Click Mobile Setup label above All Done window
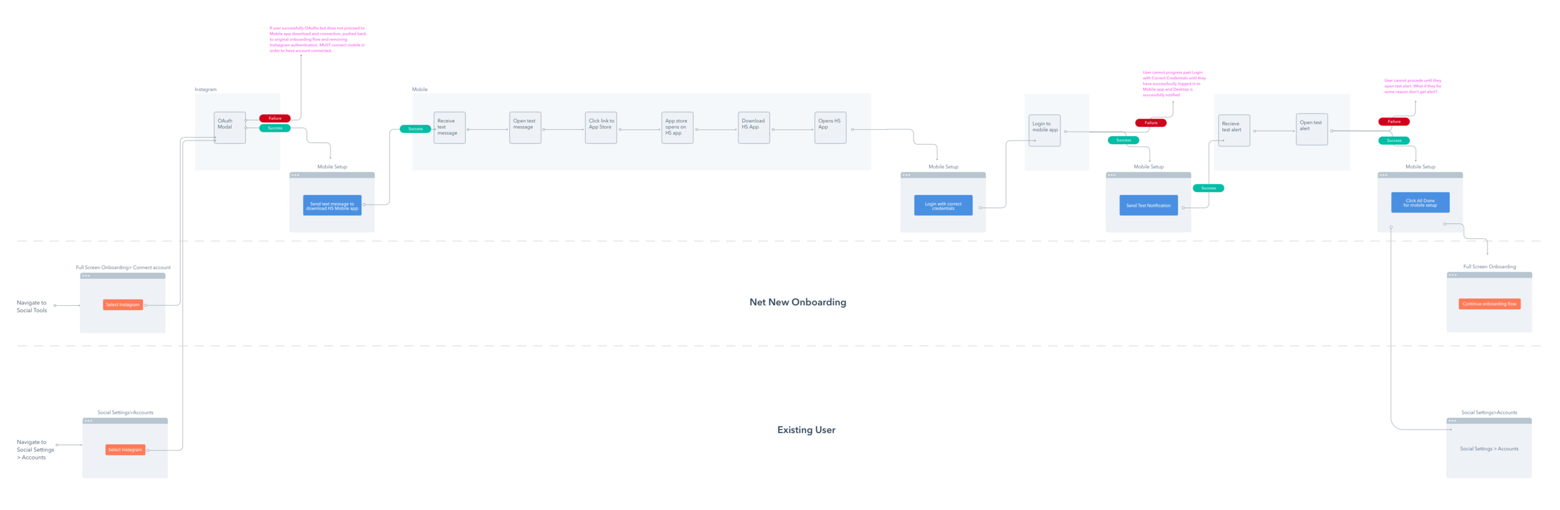Image resolution: width=1560 pixels, height=510 pixels. (x=1420, y=167)
